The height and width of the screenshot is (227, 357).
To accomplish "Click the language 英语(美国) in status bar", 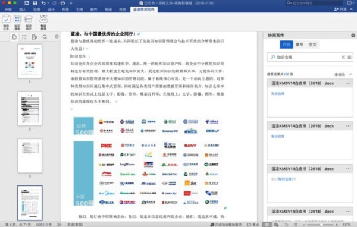I will (75, 225).
